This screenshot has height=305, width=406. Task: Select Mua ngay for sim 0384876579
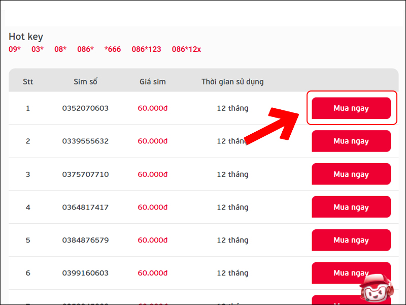(351, 240)
